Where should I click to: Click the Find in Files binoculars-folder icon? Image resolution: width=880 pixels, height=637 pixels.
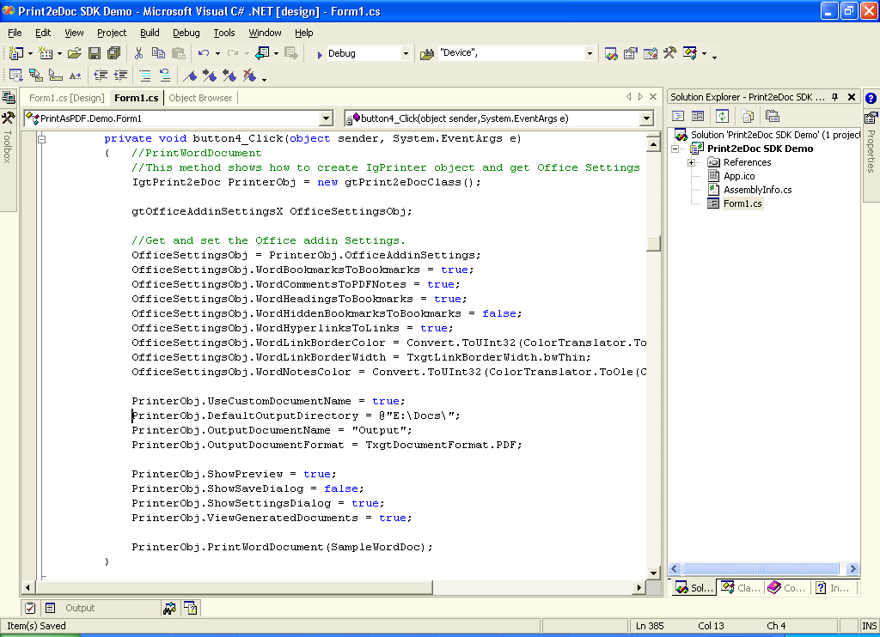pyautogui.click(x=427, y=54)
